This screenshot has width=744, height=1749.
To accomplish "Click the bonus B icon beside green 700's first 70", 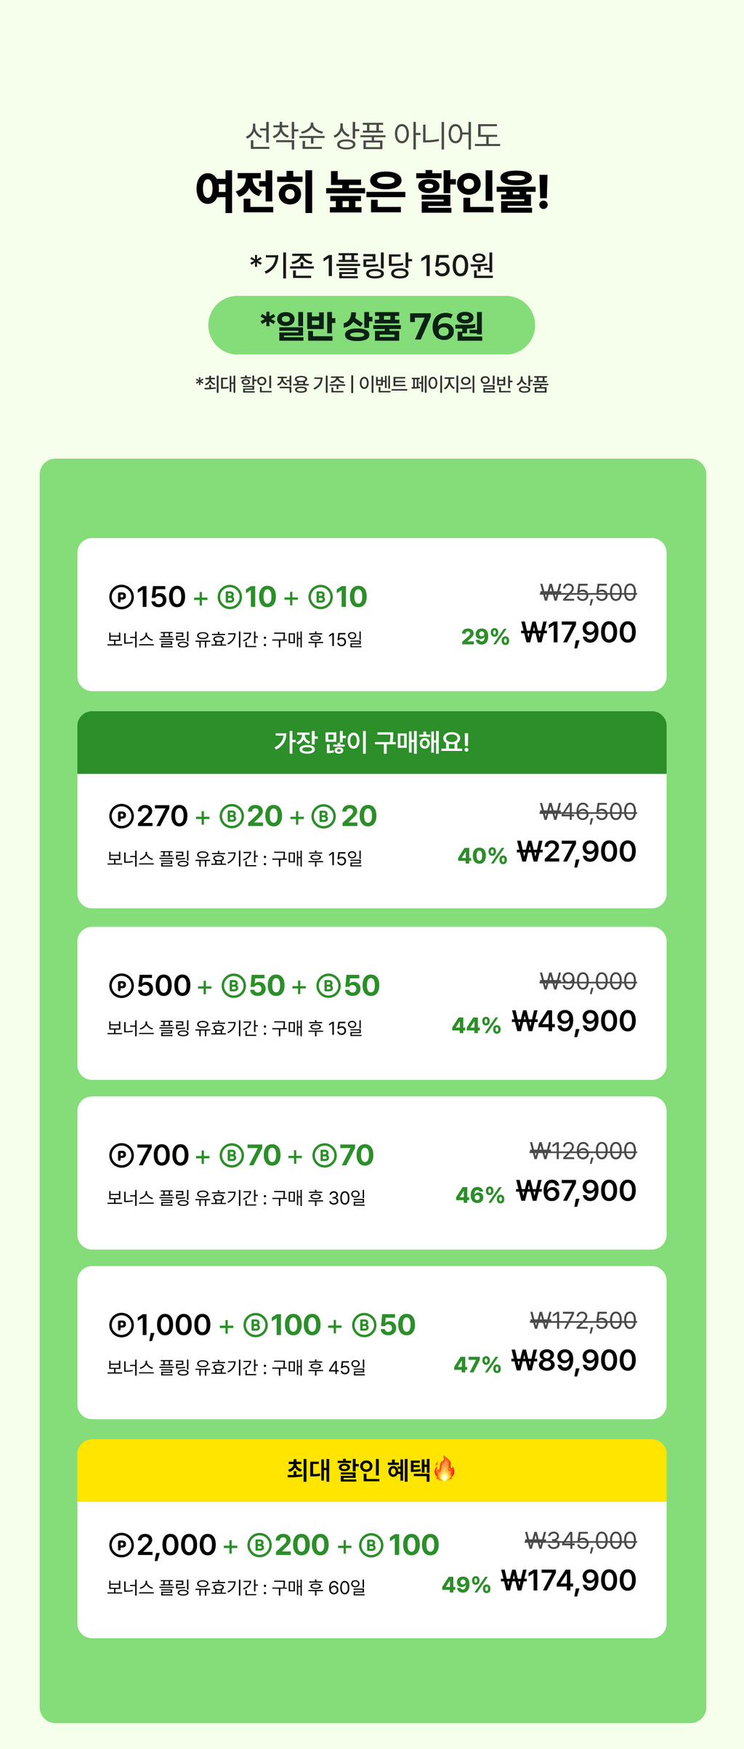I will (232, 1156).
